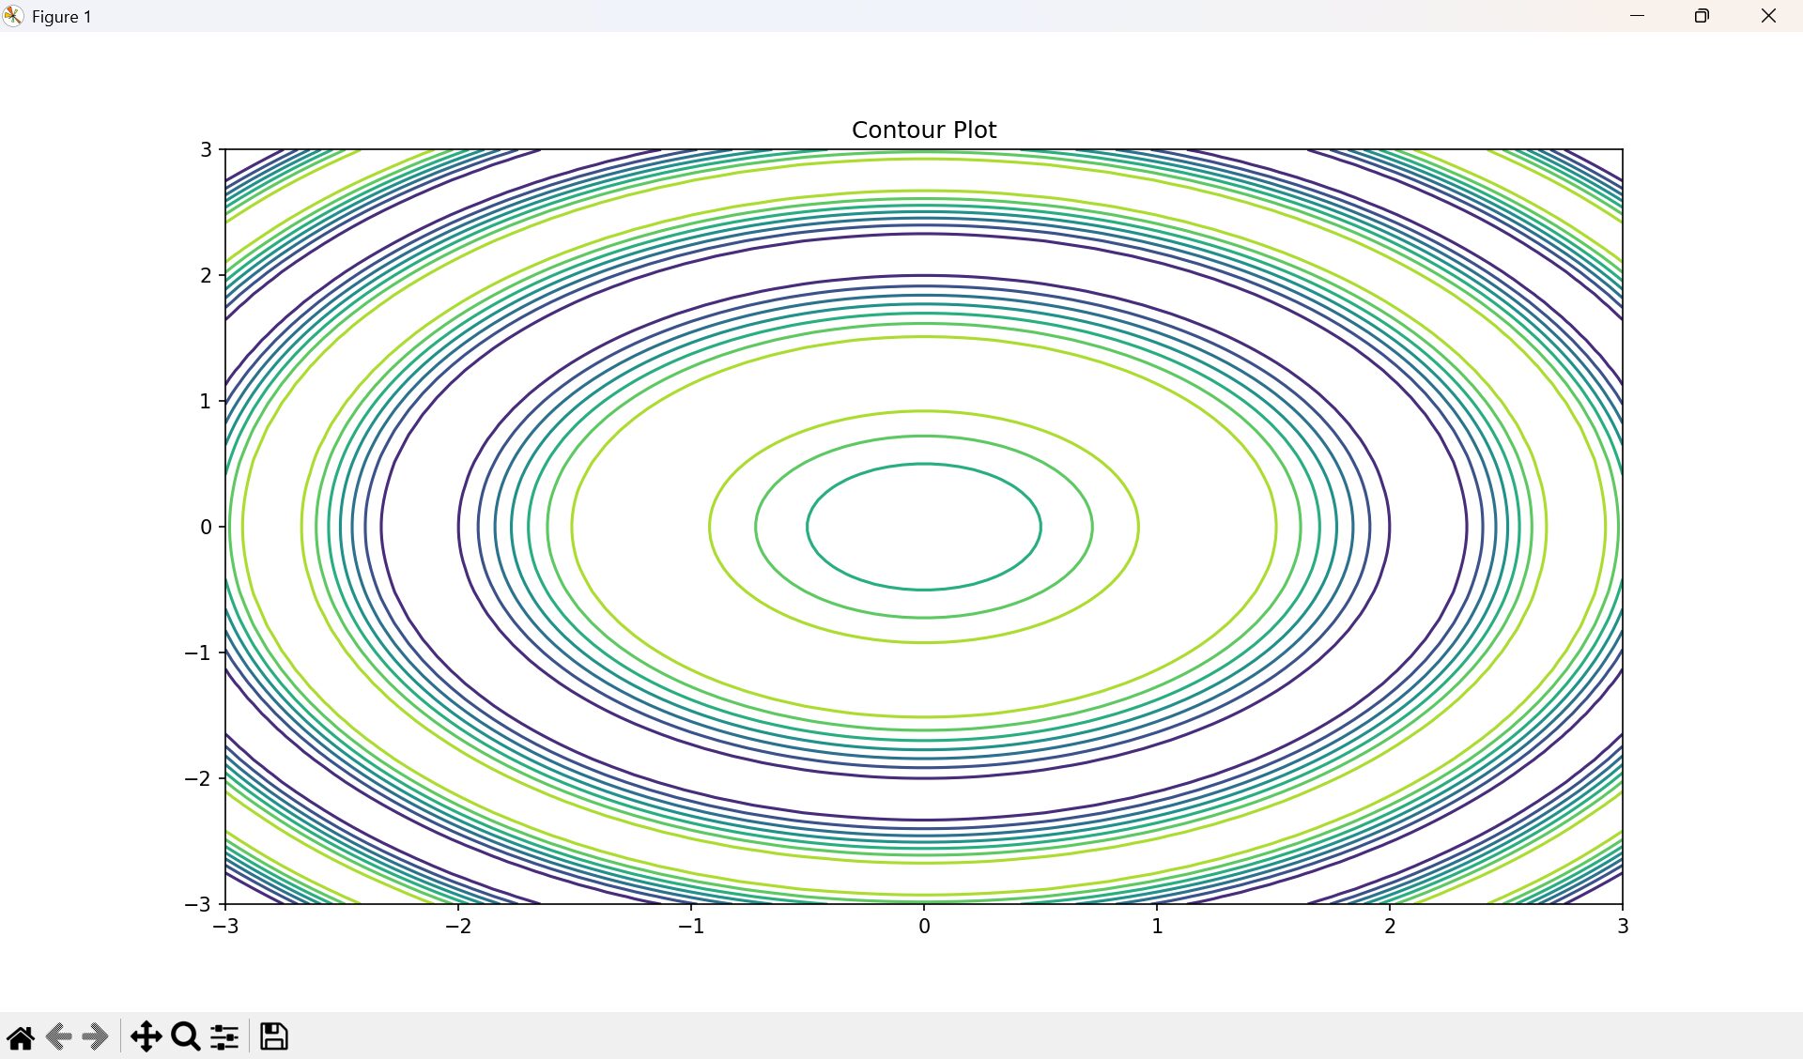Click the "Contour Plot" title text
The height and width of the screenshot is (1059, 1803).
(x=923, y=130)
